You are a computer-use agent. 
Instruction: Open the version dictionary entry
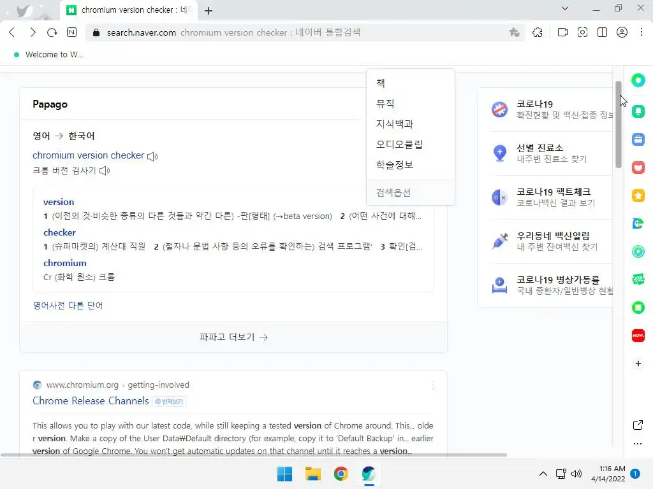click(59, 202)
